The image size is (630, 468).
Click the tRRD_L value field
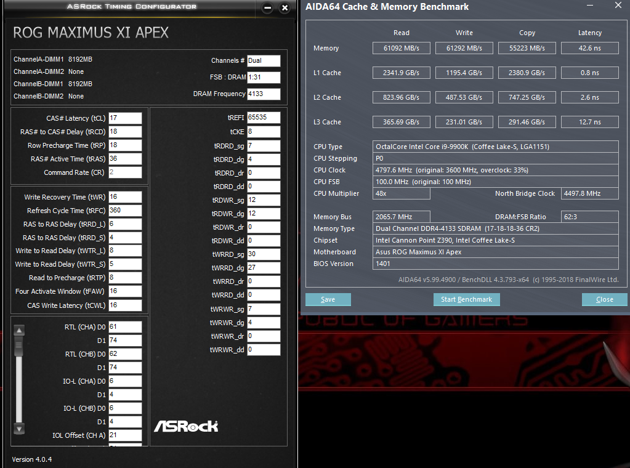coord(125,224)
